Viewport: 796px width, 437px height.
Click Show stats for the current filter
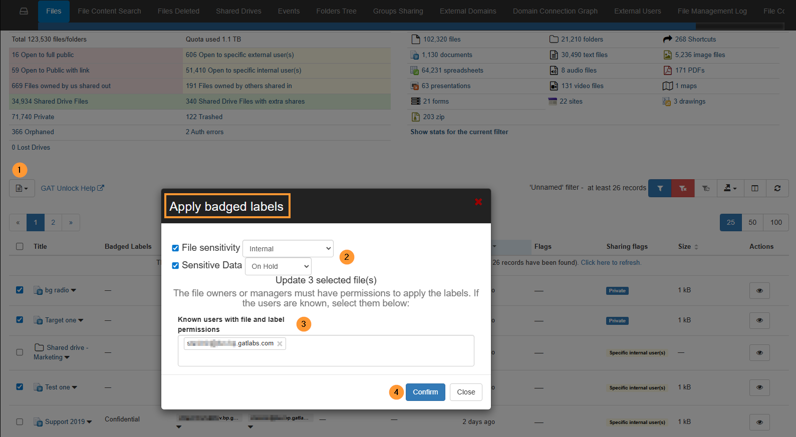tap(459, 132)
